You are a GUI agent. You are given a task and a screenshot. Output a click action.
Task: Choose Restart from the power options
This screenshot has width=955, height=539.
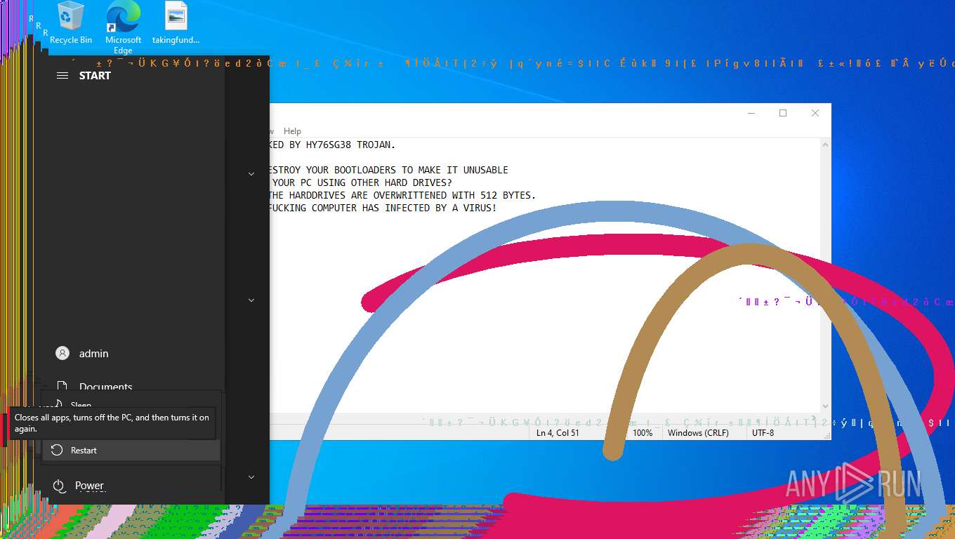[131, 450]
